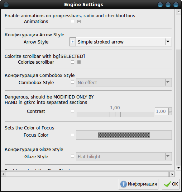Click the Focus Color label

(x=36, y=135)
